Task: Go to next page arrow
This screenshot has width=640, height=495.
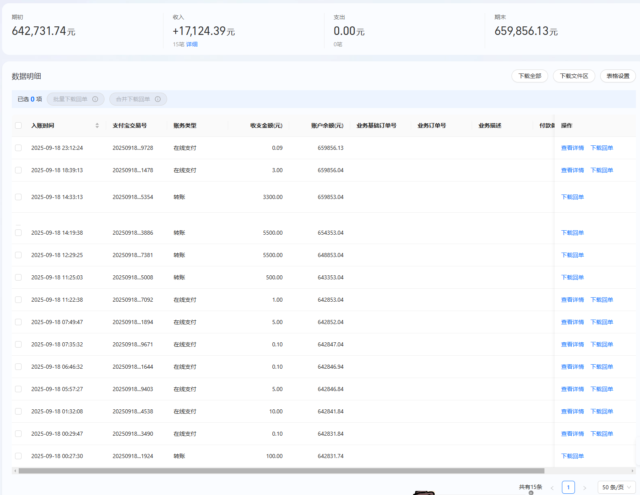Action: coord(585,488)
